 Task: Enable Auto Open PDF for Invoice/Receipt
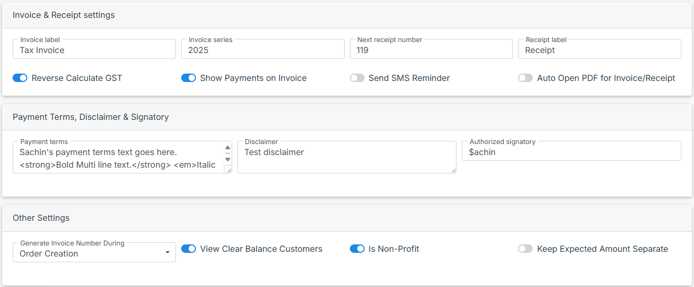(525, 78)
